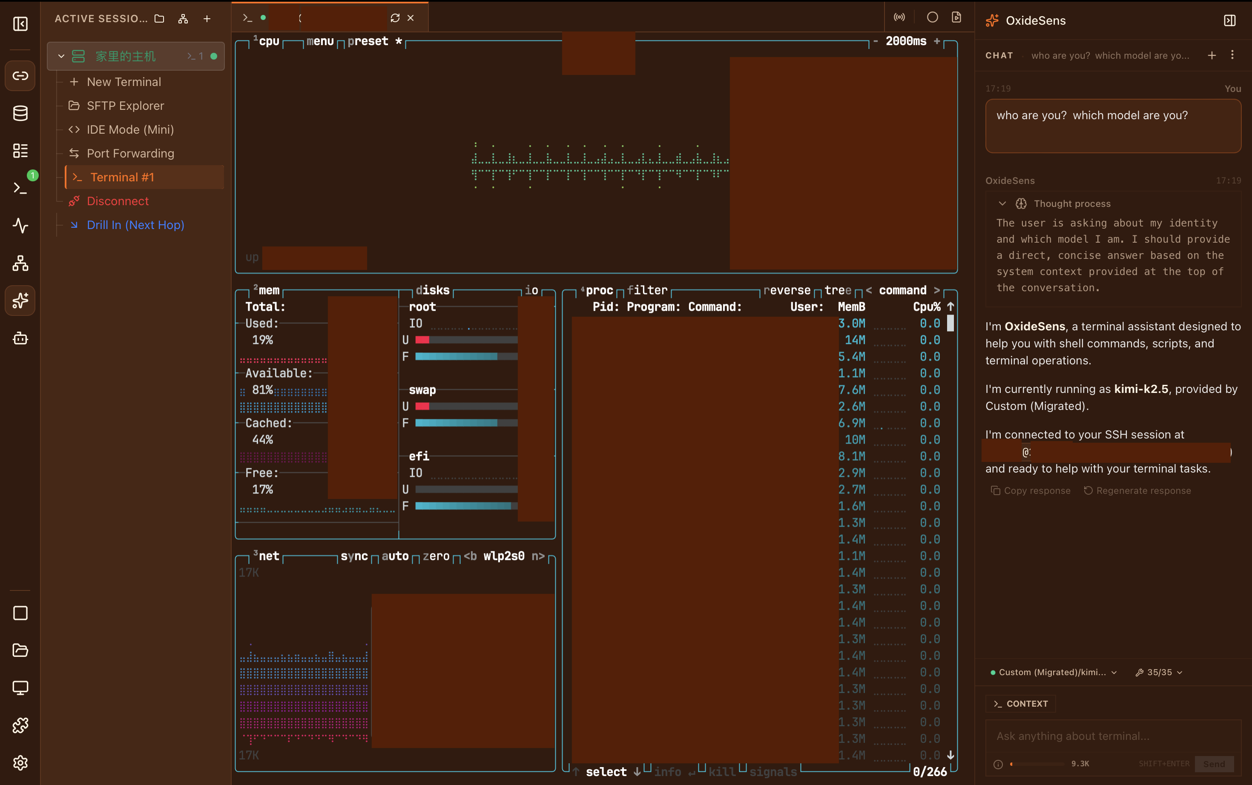
Task: Click the reconnect refresh icon on tab
Action: pos(395,17)
